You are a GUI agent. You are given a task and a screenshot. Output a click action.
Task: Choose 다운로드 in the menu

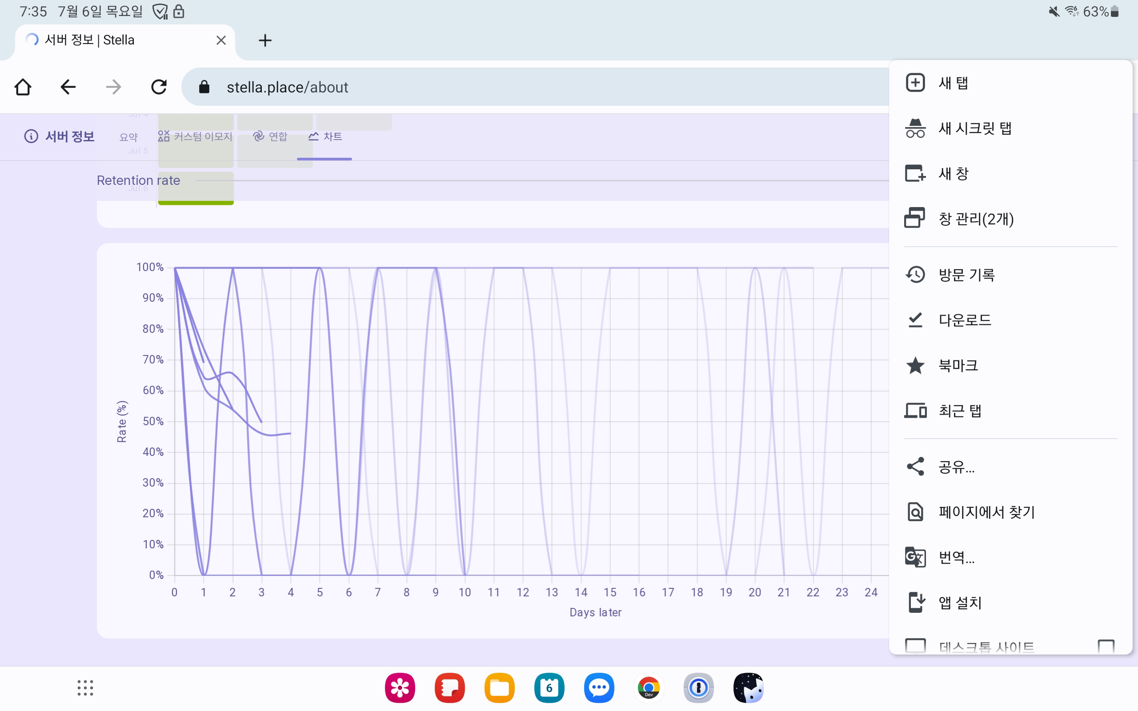pyautogui.click(x=965, y=320)
